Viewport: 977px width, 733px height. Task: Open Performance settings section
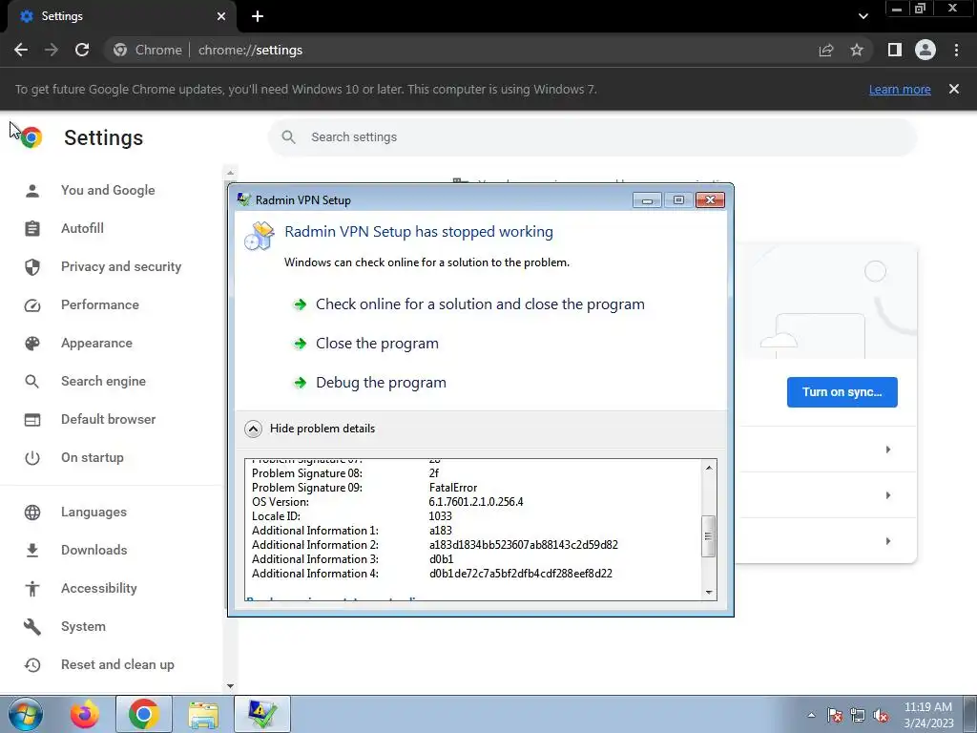click(99, 304)
